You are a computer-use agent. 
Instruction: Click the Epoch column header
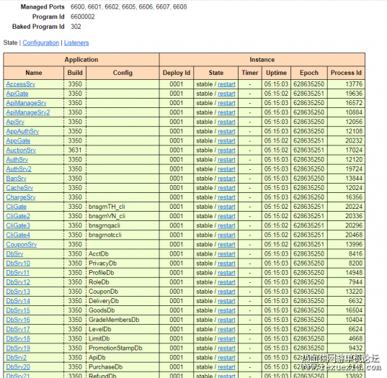[x=309, y=73]
